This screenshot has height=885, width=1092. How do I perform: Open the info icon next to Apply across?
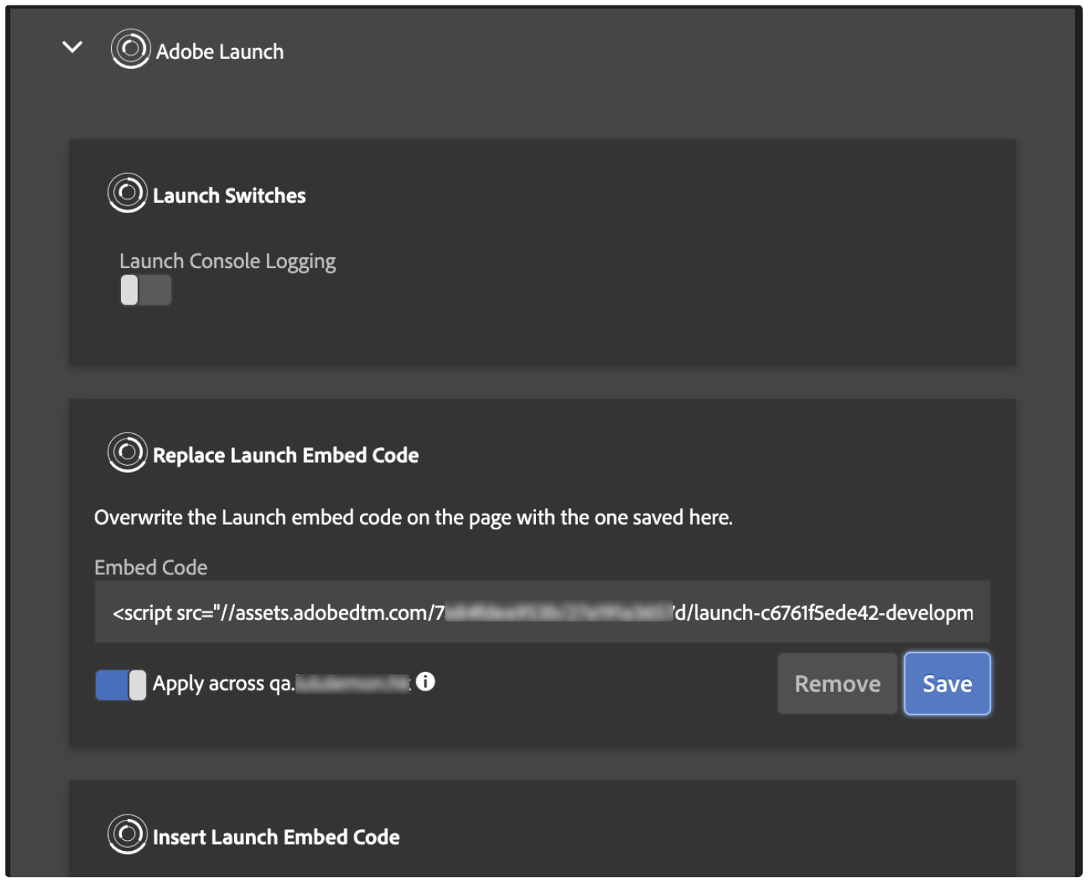tap(425, 682)
